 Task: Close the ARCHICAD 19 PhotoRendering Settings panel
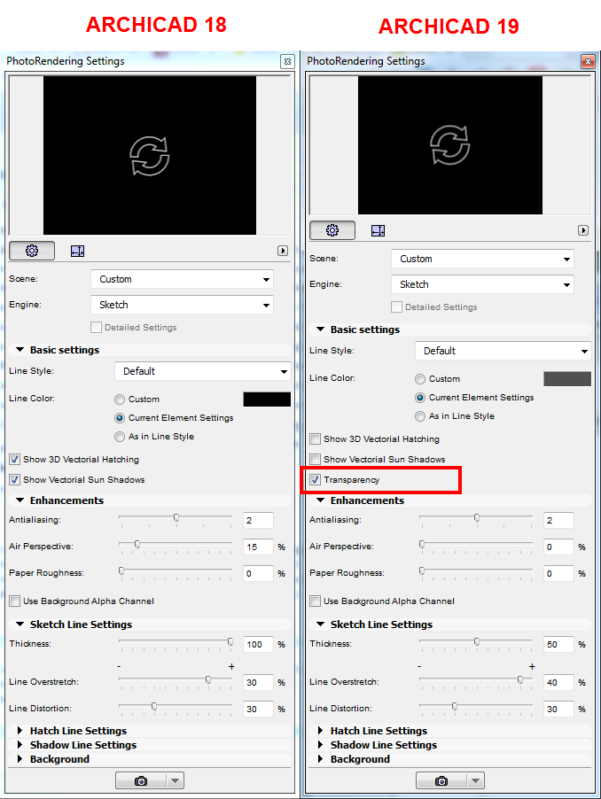click(x=588, y=62)
